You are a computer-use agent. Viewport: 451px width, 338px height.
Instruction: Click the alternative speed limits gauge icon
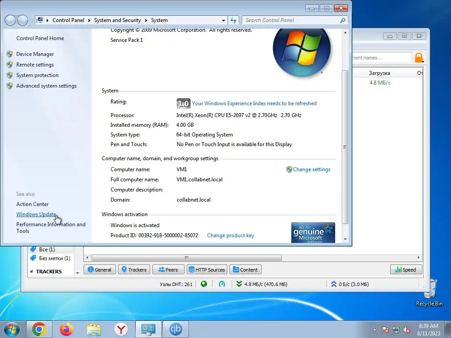pos(222,284)
